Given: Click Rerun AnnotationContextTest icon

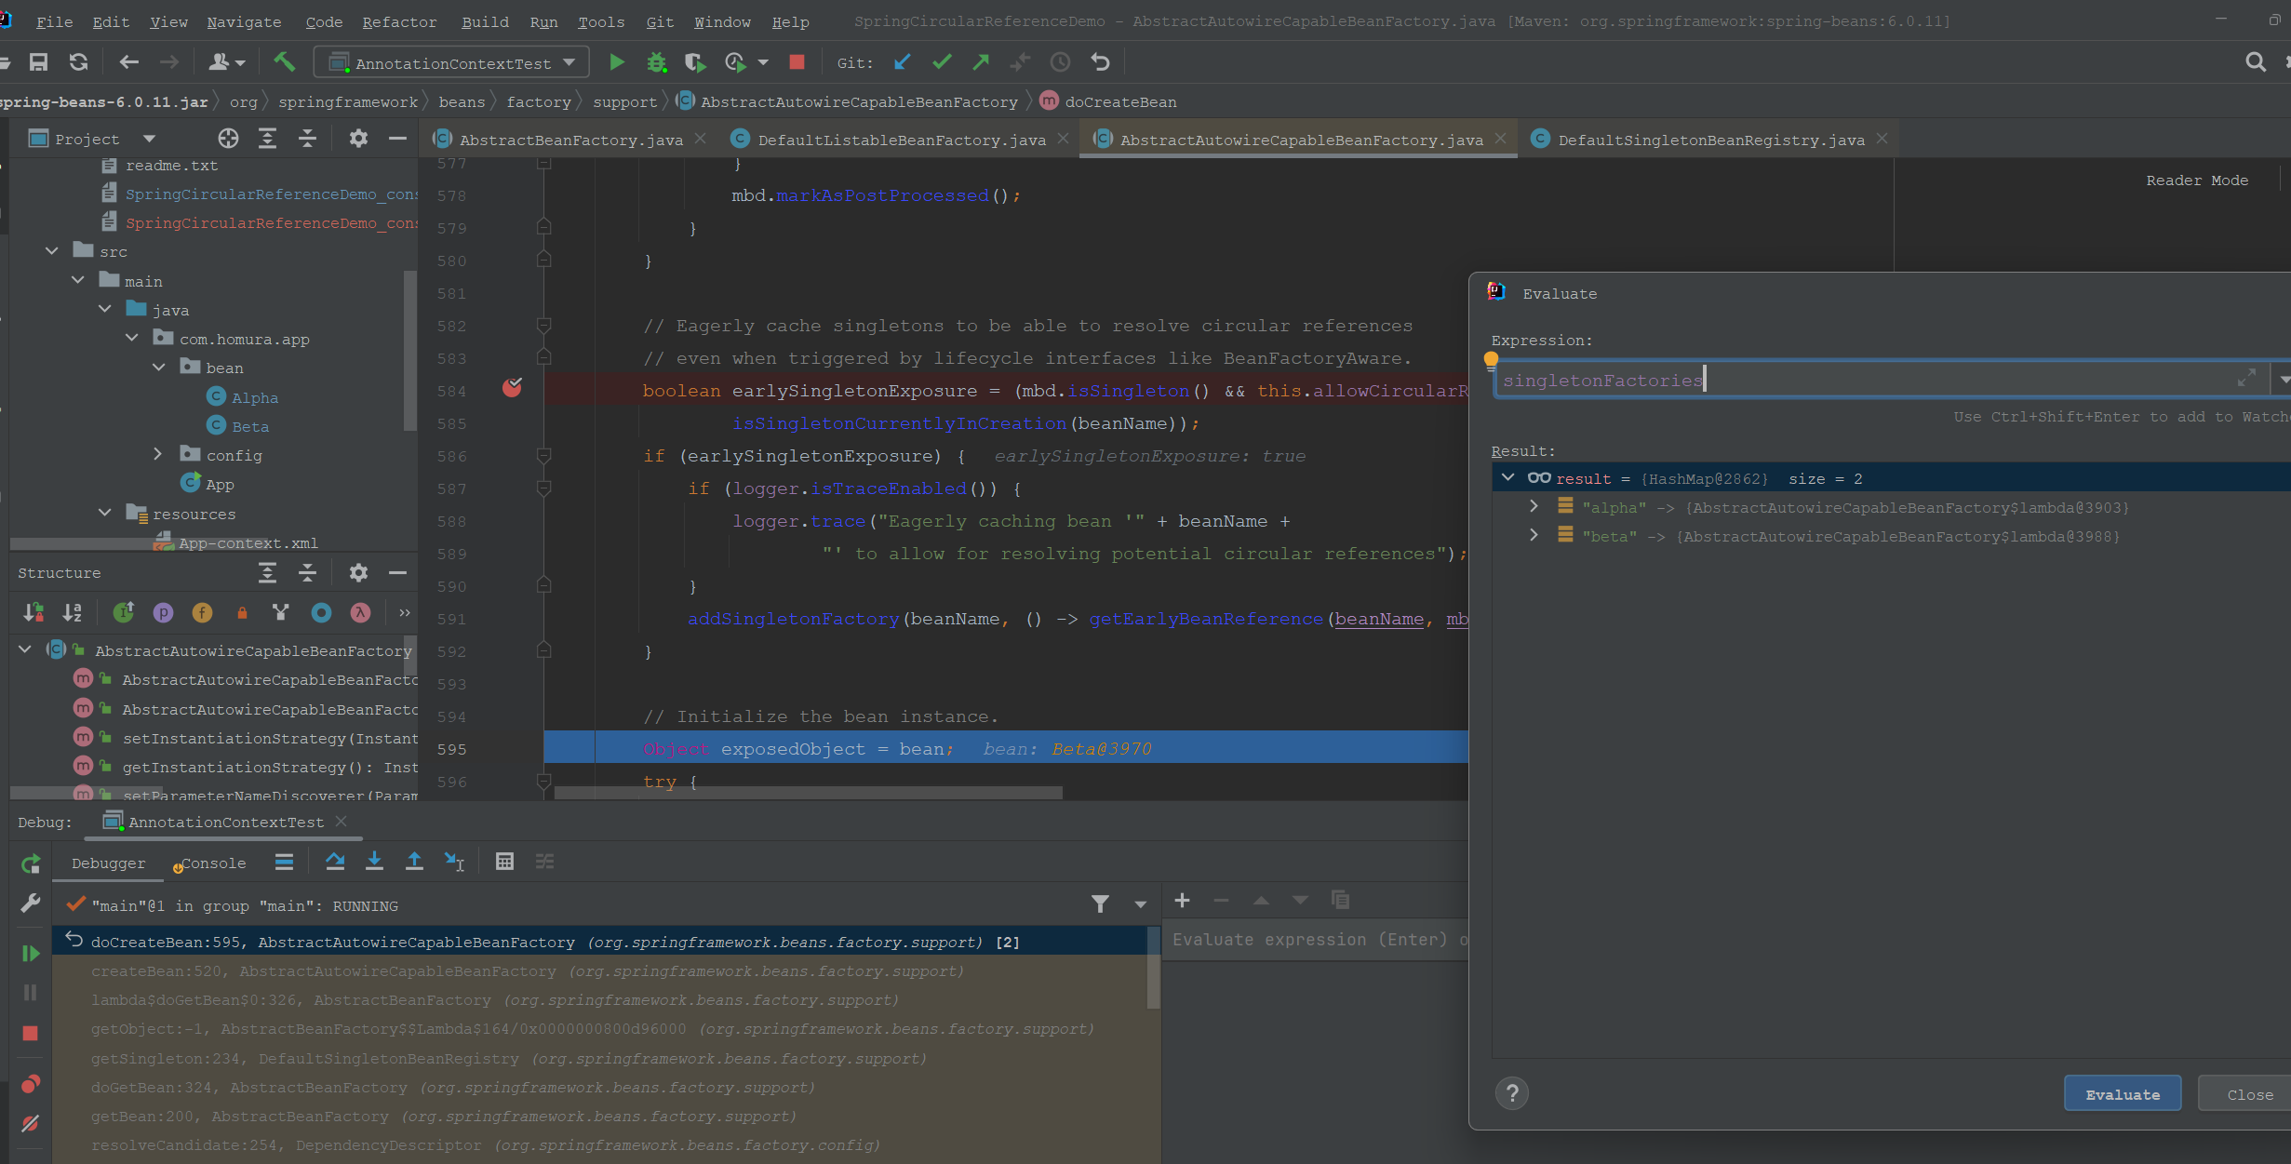Looking at the screenshot, I should pyautogui.click(x=31, y=864).
